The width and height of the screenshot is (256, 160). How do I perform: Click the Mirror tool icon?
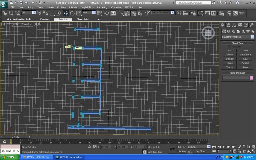(179, 13)
